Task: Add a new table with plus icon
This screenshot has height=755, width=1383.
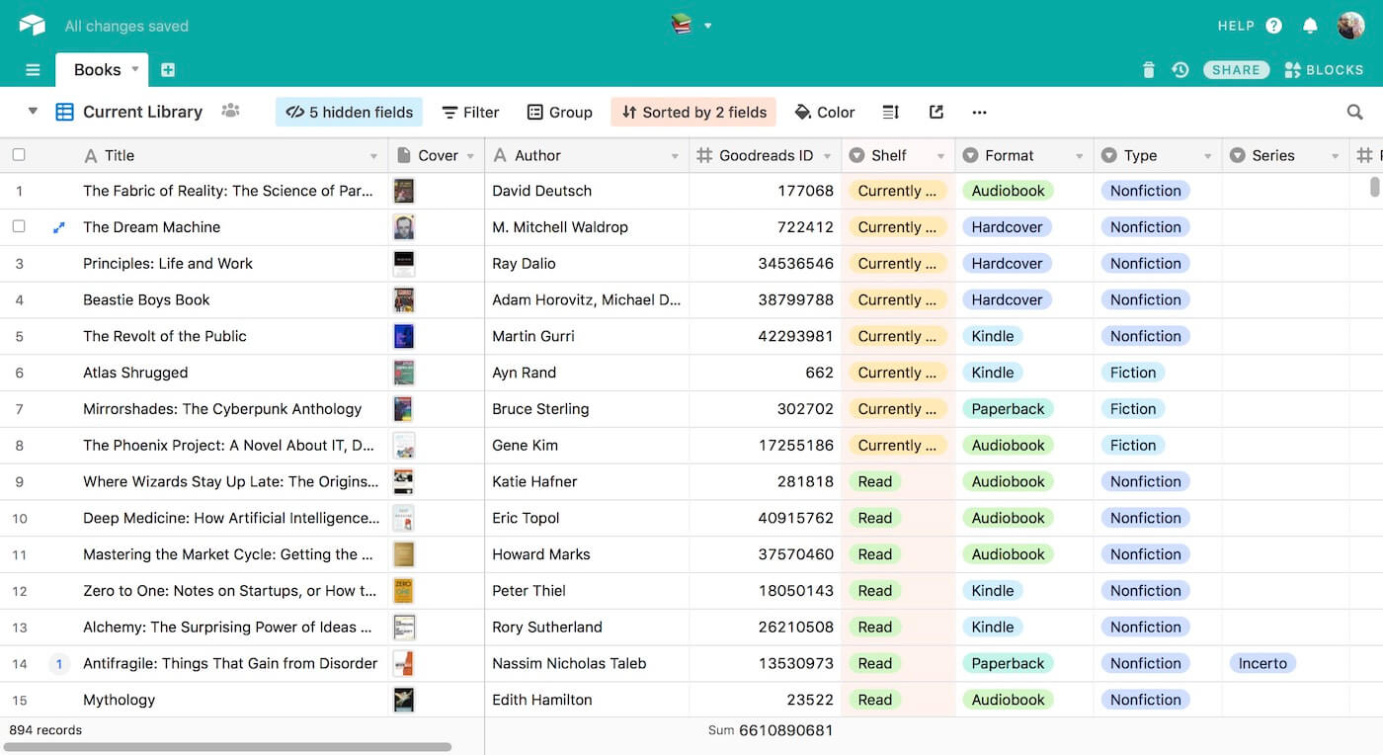Action: click(168, 70)
